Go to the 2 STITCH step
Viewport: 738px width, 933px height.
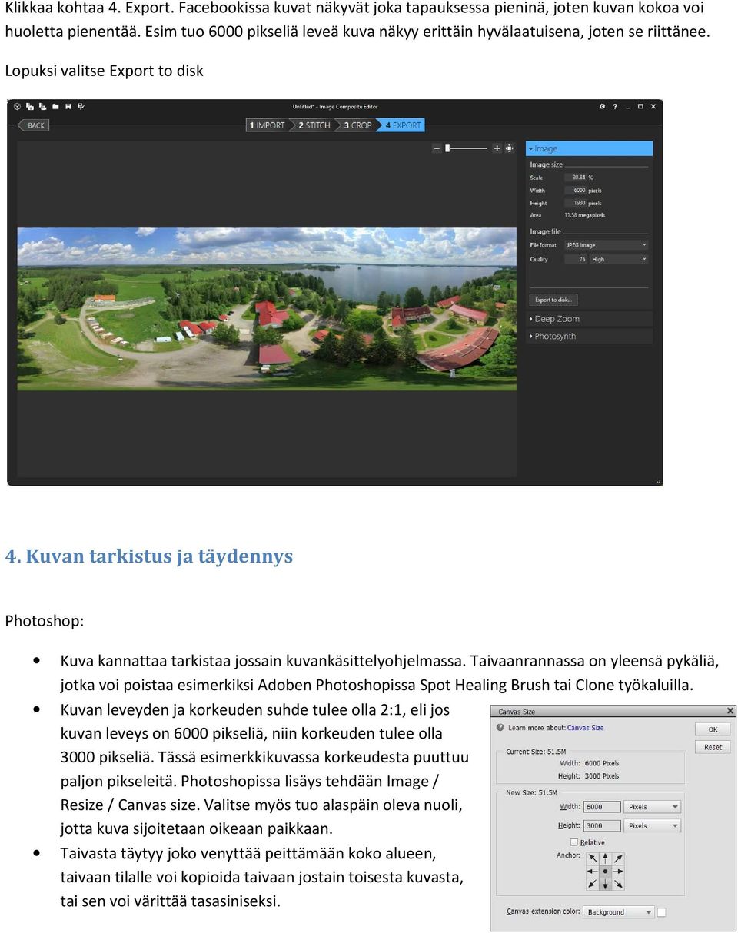(314, 125)
